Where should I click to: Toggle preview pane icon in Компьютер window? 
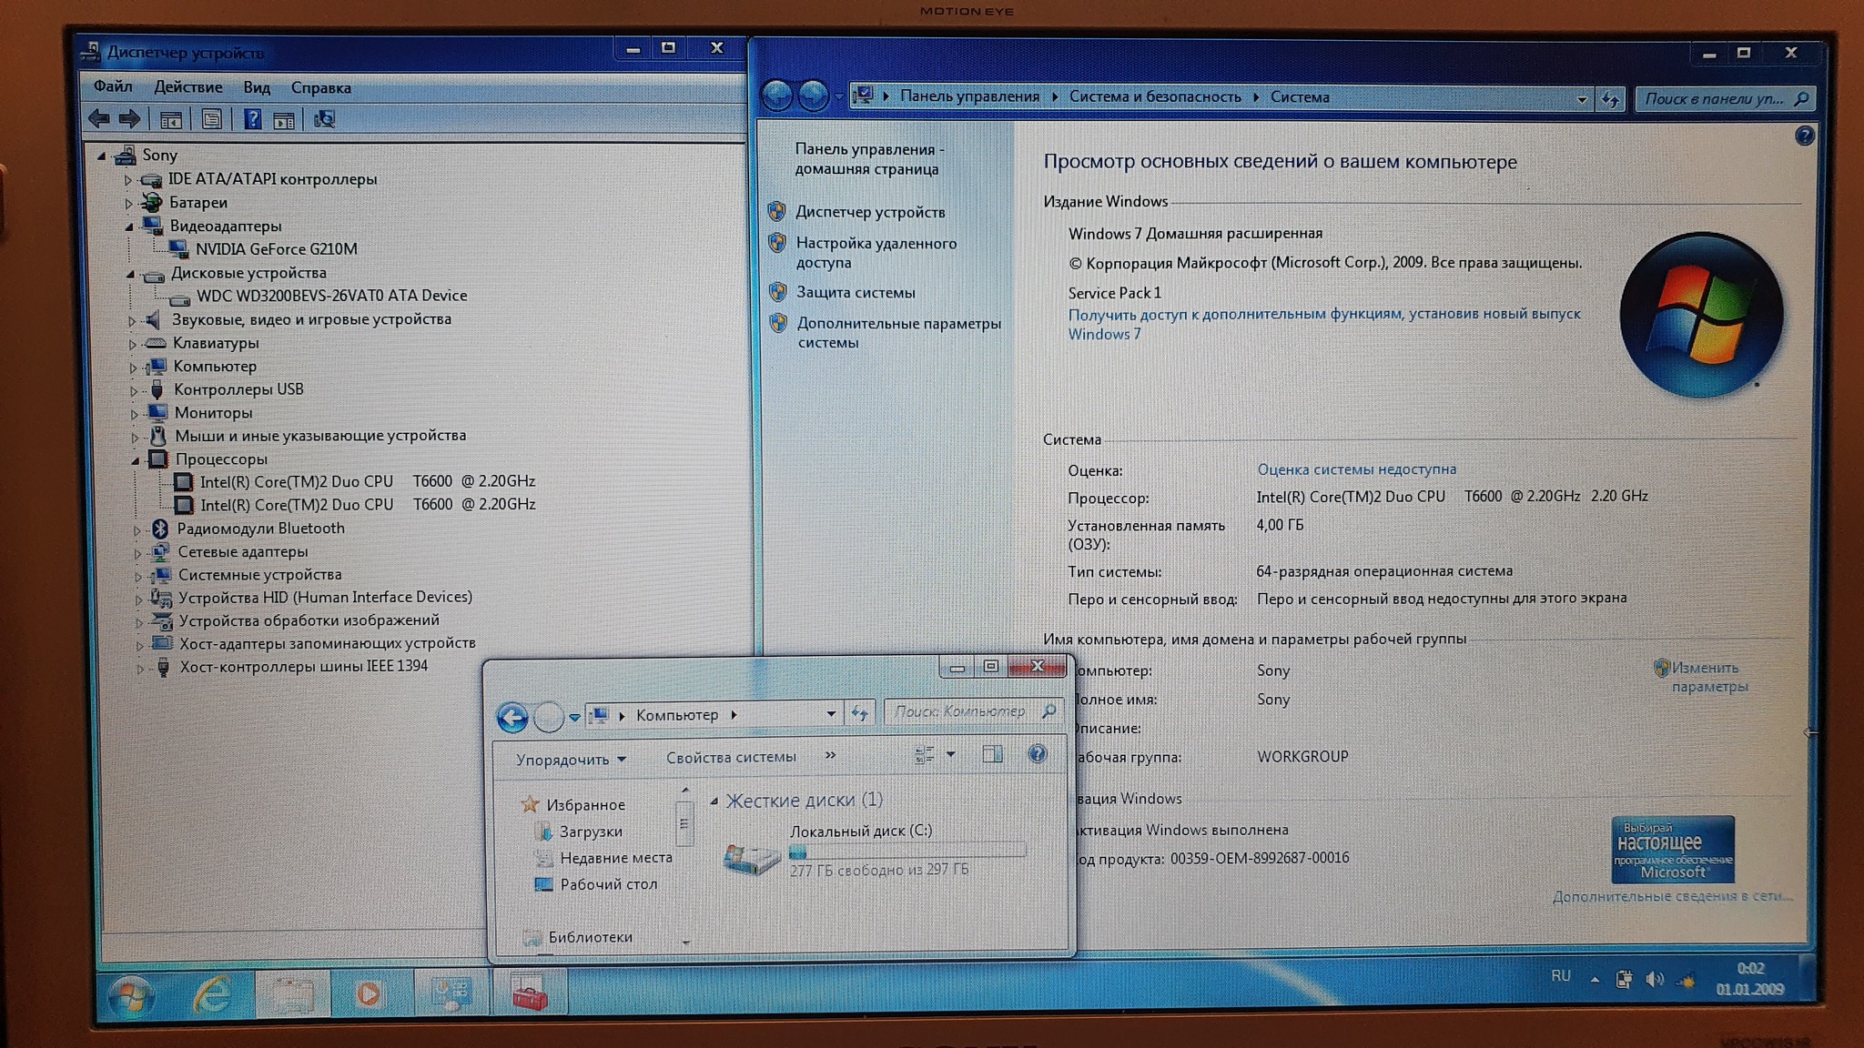tap(992, 754)
